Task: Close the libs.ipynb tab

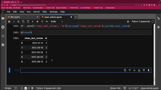Action: [37, 17]
